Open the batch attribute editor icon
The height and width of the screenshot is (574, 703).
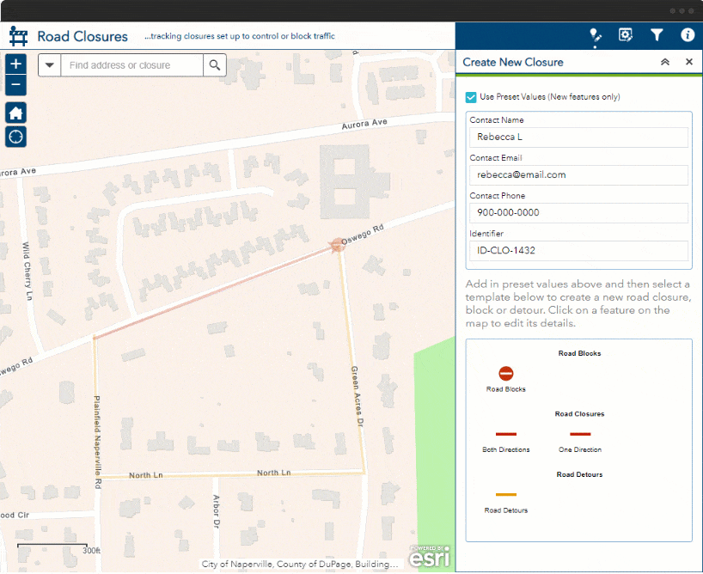[x=626, y=35]
